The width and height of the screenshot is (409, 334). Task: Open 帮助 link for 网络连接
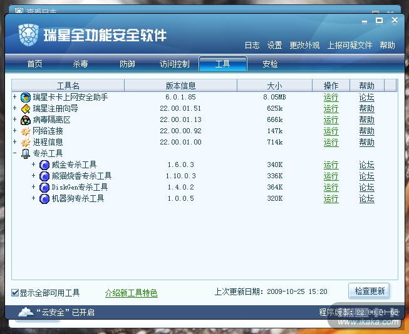click(x=367, y=131)
